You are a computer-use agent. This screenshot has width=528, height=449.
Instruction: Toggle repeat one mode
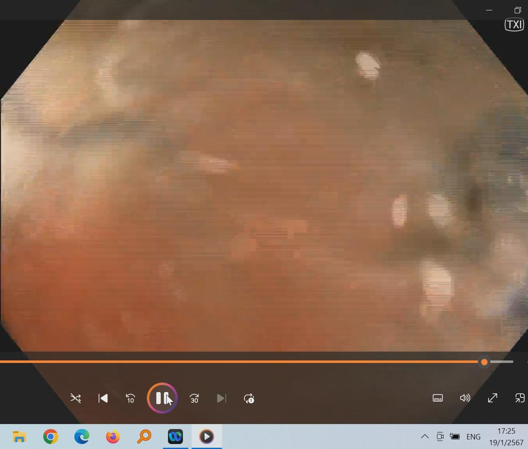click(249, 399)
